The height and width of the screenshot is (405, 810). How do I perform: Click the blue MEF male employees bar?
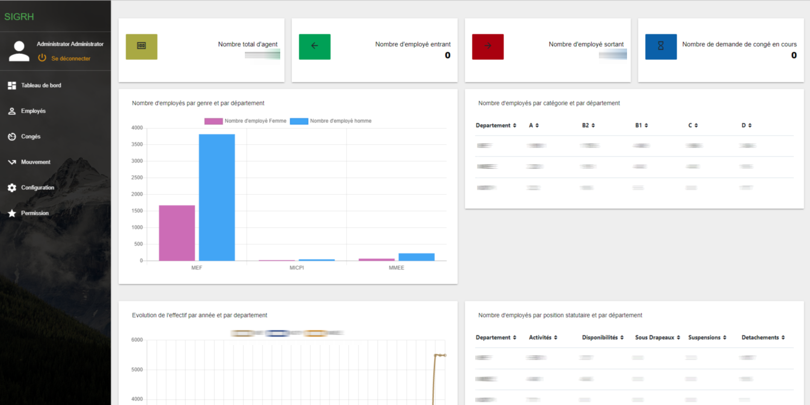pos(217,197)
